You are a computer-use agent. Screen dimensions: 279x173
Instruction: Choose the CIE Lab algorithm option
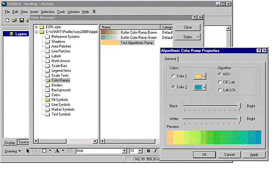220,82
